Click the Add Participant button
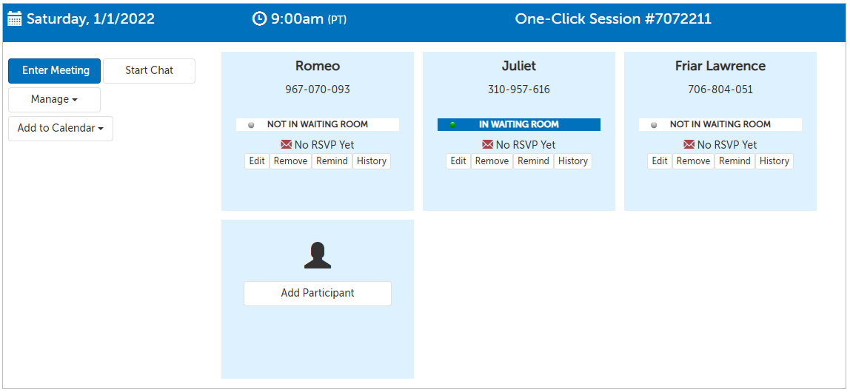The height and width of the screenshot is (392, 850). 317,294
